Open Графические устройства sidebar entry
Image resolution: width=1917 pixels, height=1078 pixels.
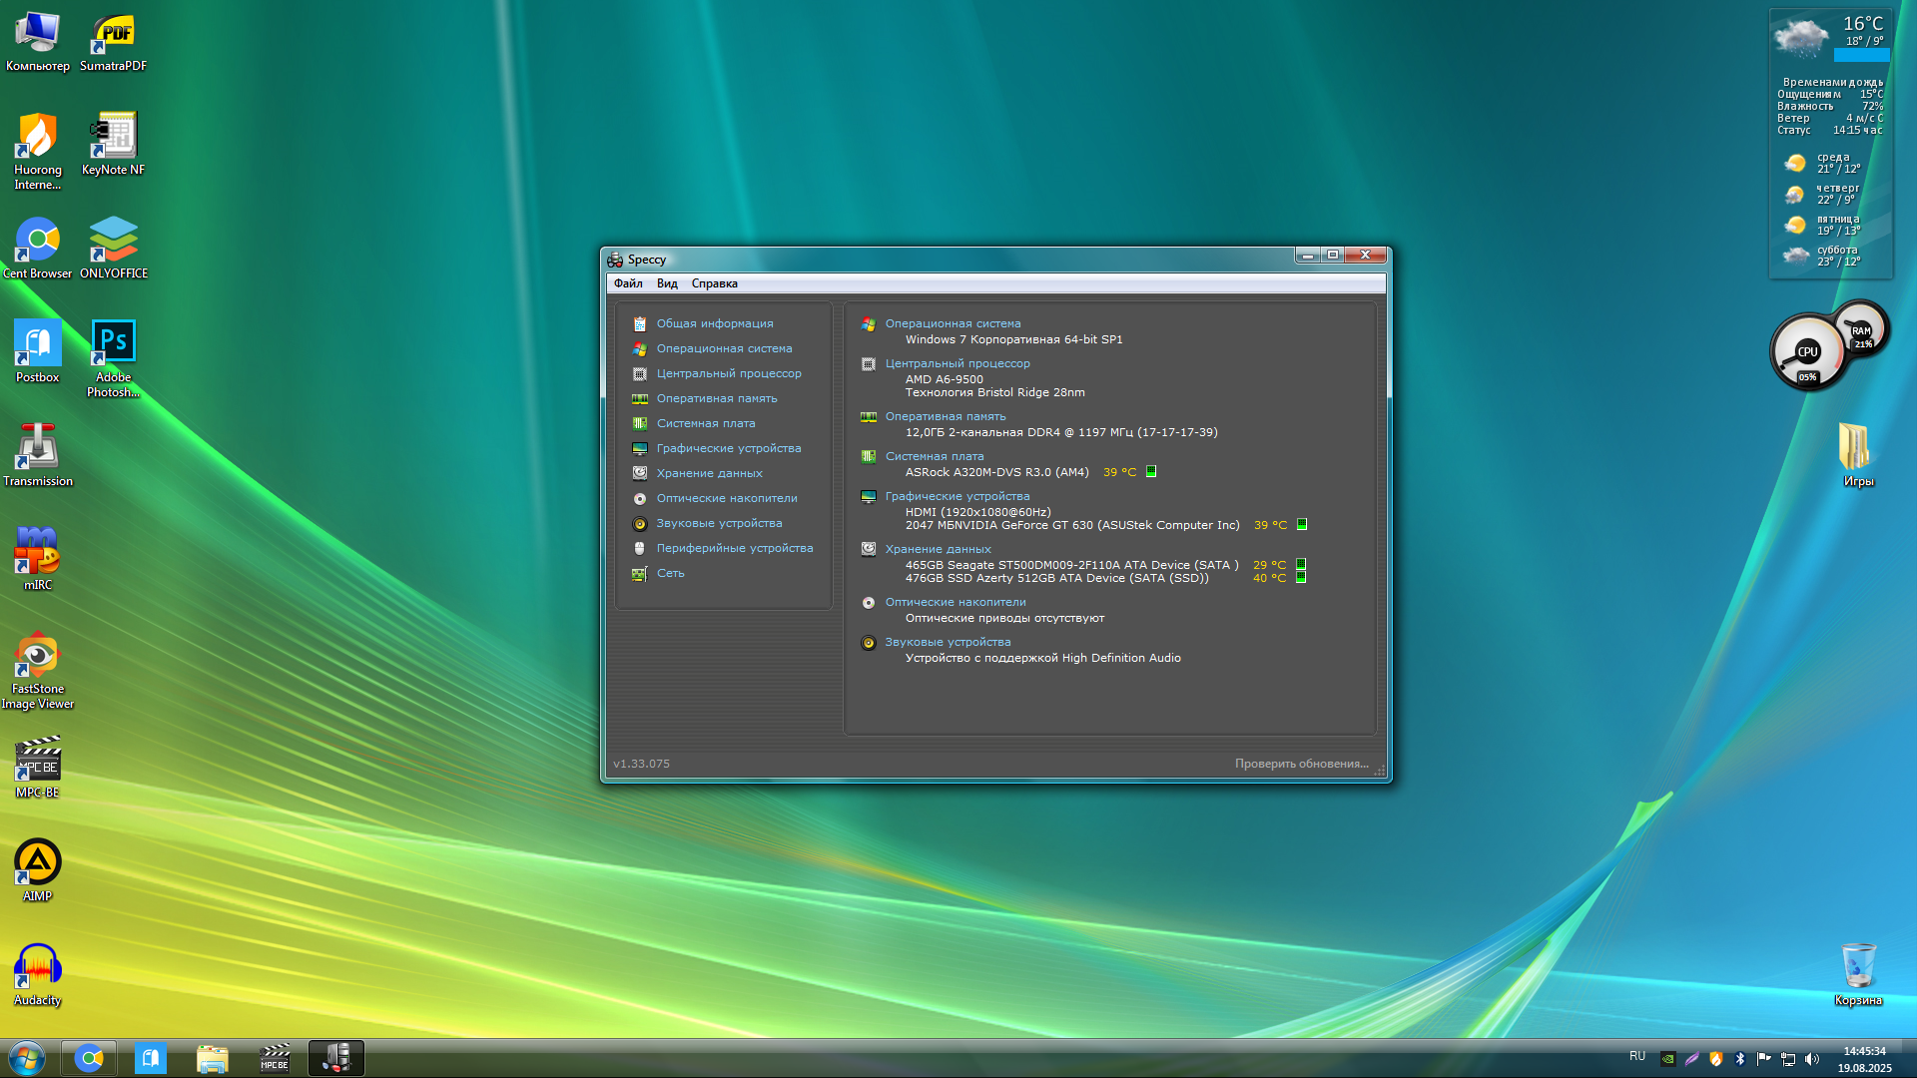click(728, 448)
